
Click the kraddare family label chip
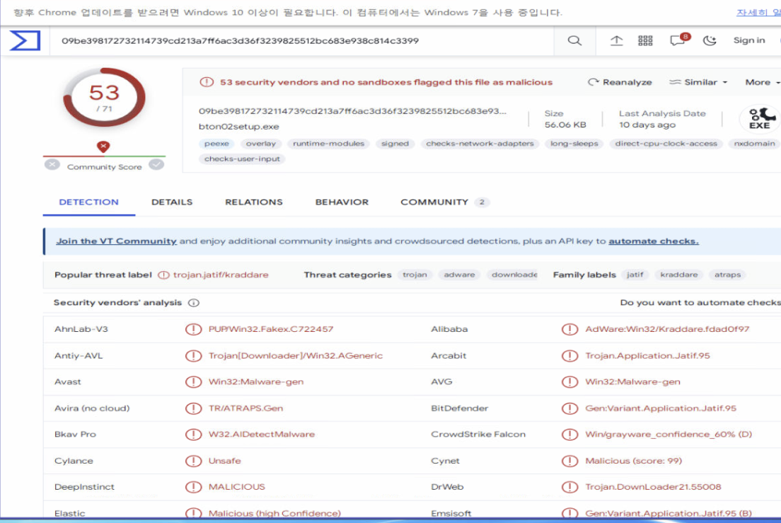[x=679, y=275]
